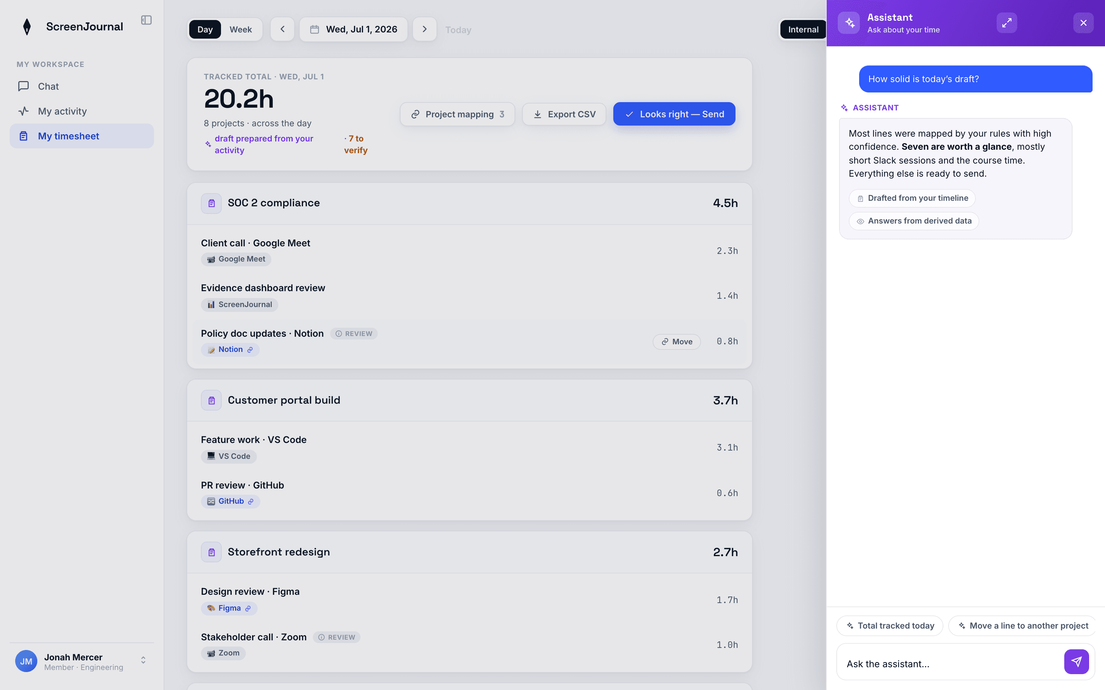Screen dimensions: 1105x690
Task: Click Export CSV
Action: click(x=564, y=114)
